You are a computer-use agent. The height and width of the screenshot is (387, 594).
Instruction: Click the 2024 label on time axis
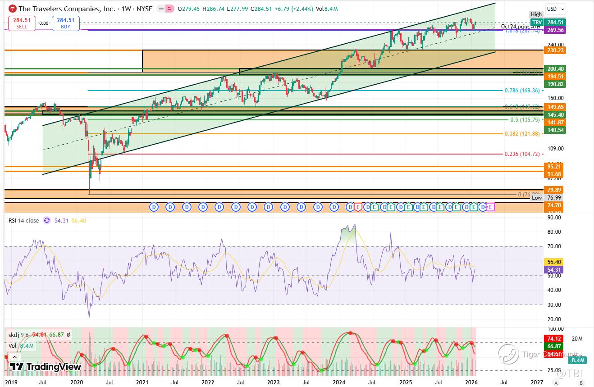coord(339,382)
